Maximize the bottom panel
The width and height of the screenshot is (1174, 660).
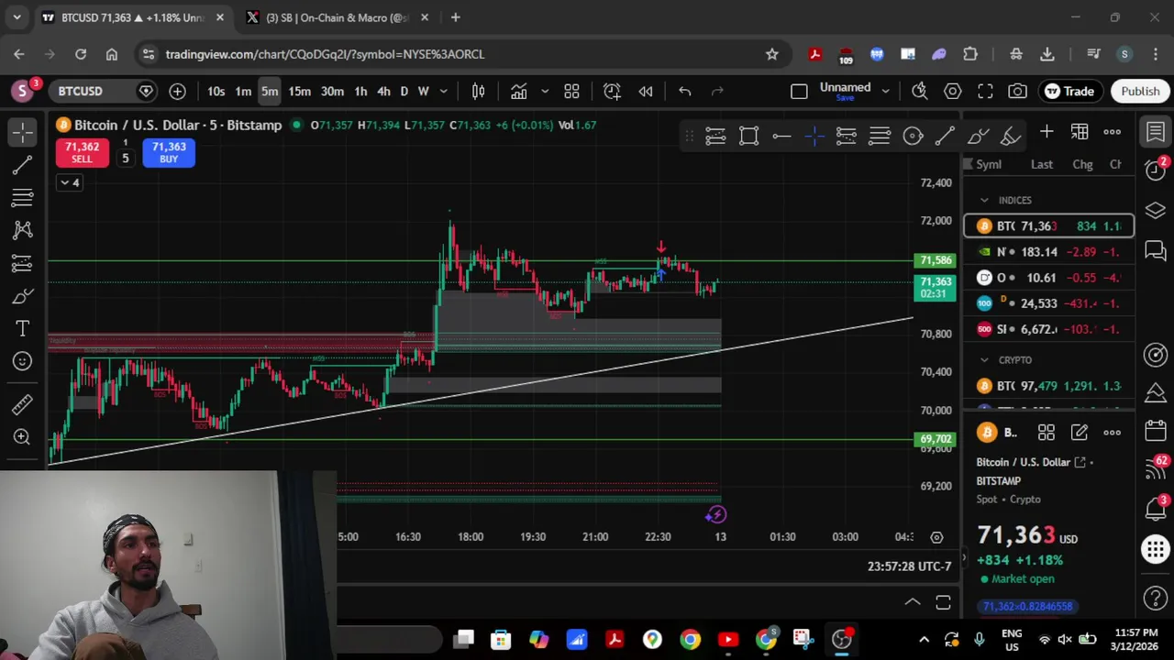click(943, 602)
